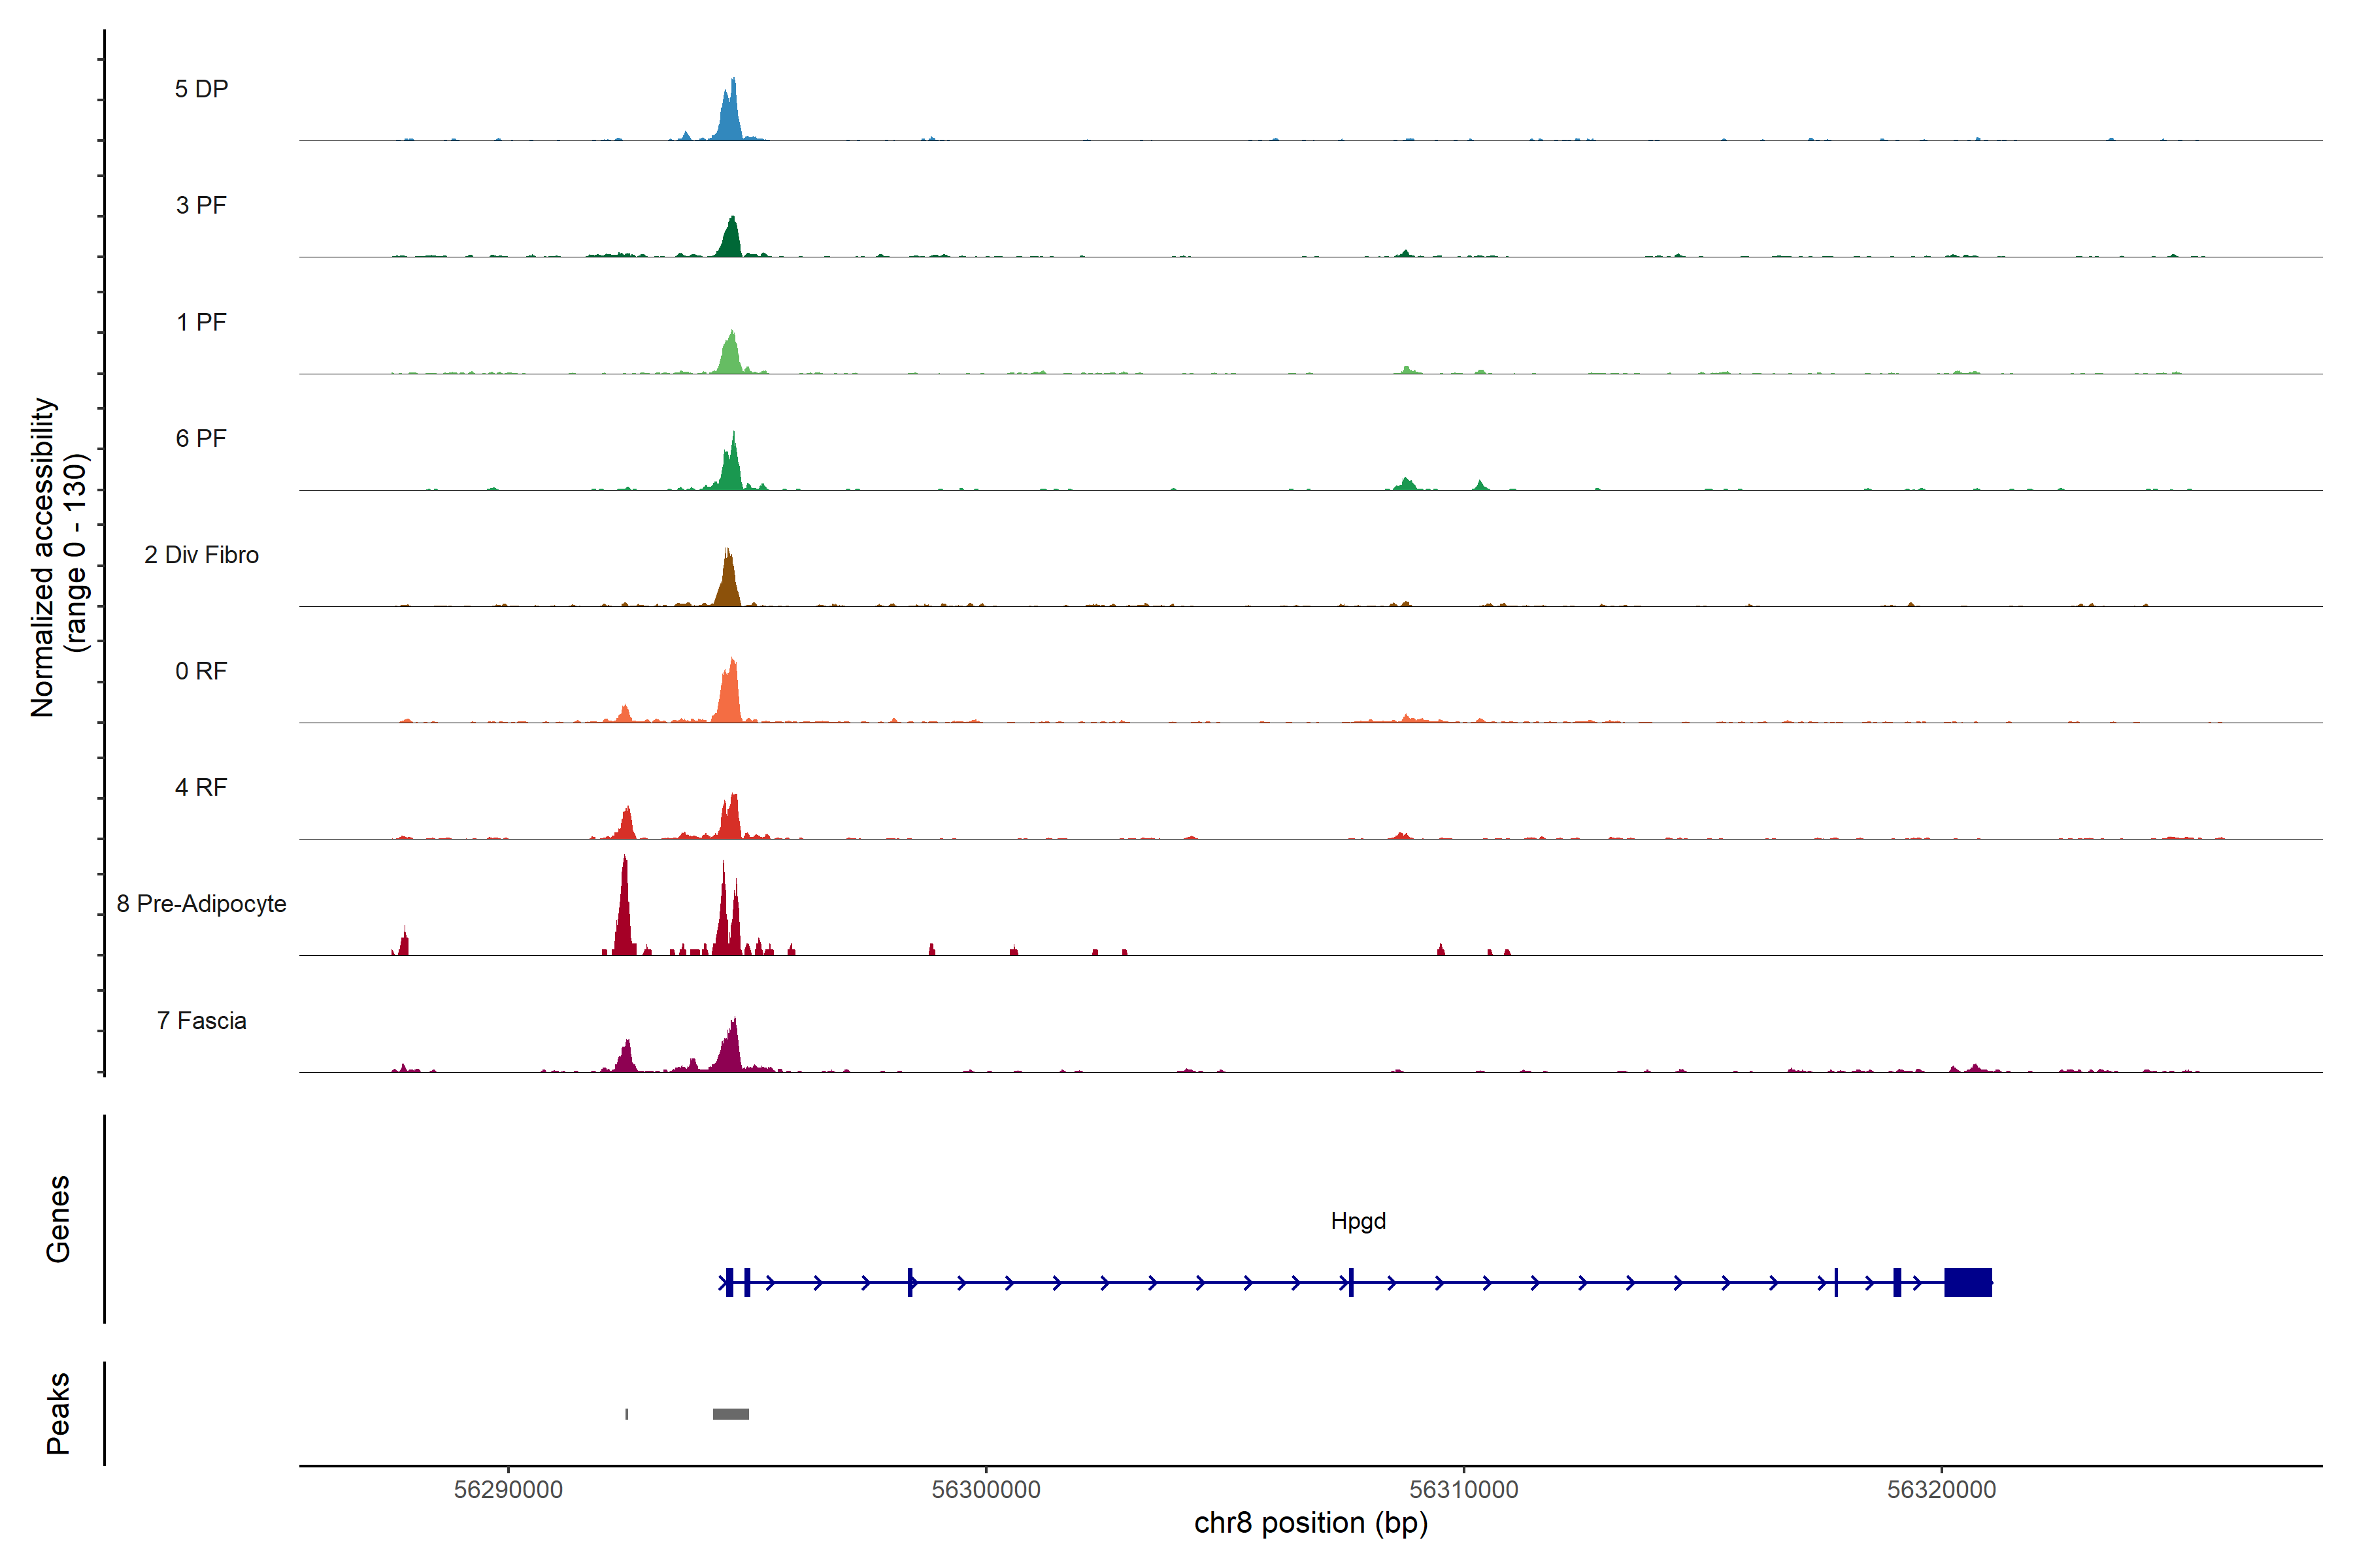Screen dimensions: 2353x1568
Task: Click the 1 PF track label
Action: 201,322
